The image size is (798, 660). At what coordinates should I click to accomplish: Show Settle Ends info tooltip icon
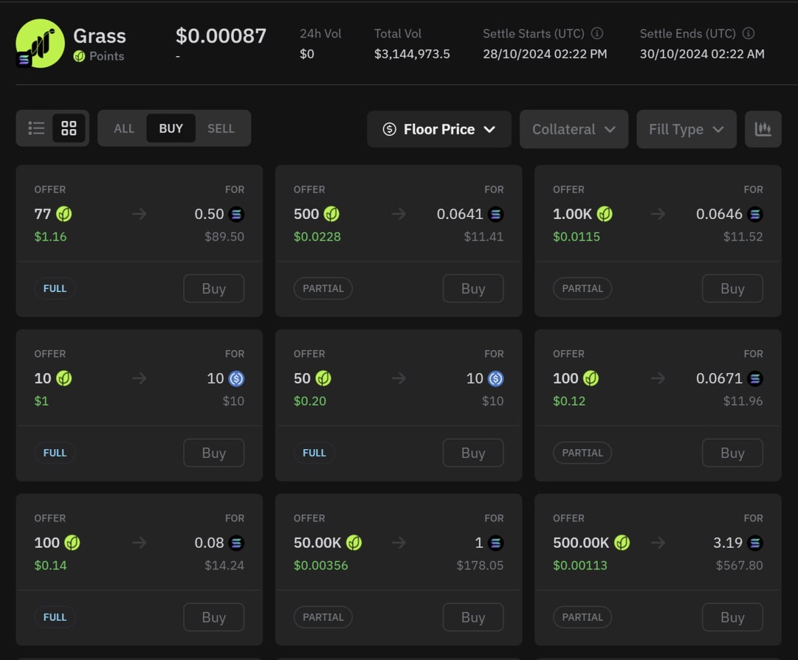(748, 33)
